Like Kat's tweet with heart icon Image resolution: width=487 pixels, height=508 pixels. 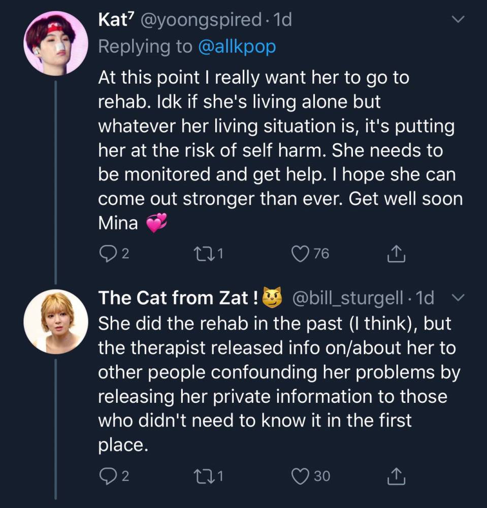coord(299,253)
